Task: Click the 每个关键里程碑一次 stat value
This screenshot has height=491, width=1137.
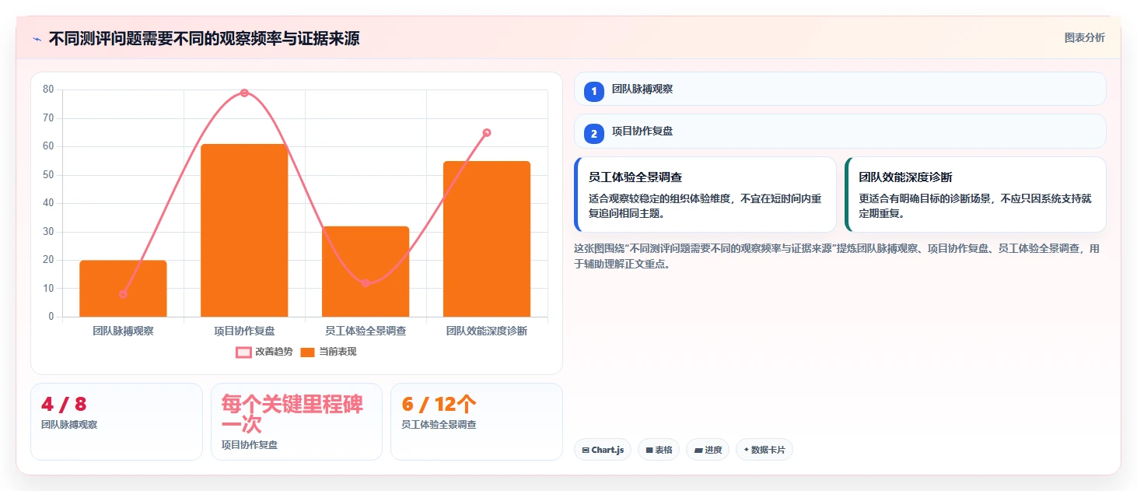Action: 292,415
